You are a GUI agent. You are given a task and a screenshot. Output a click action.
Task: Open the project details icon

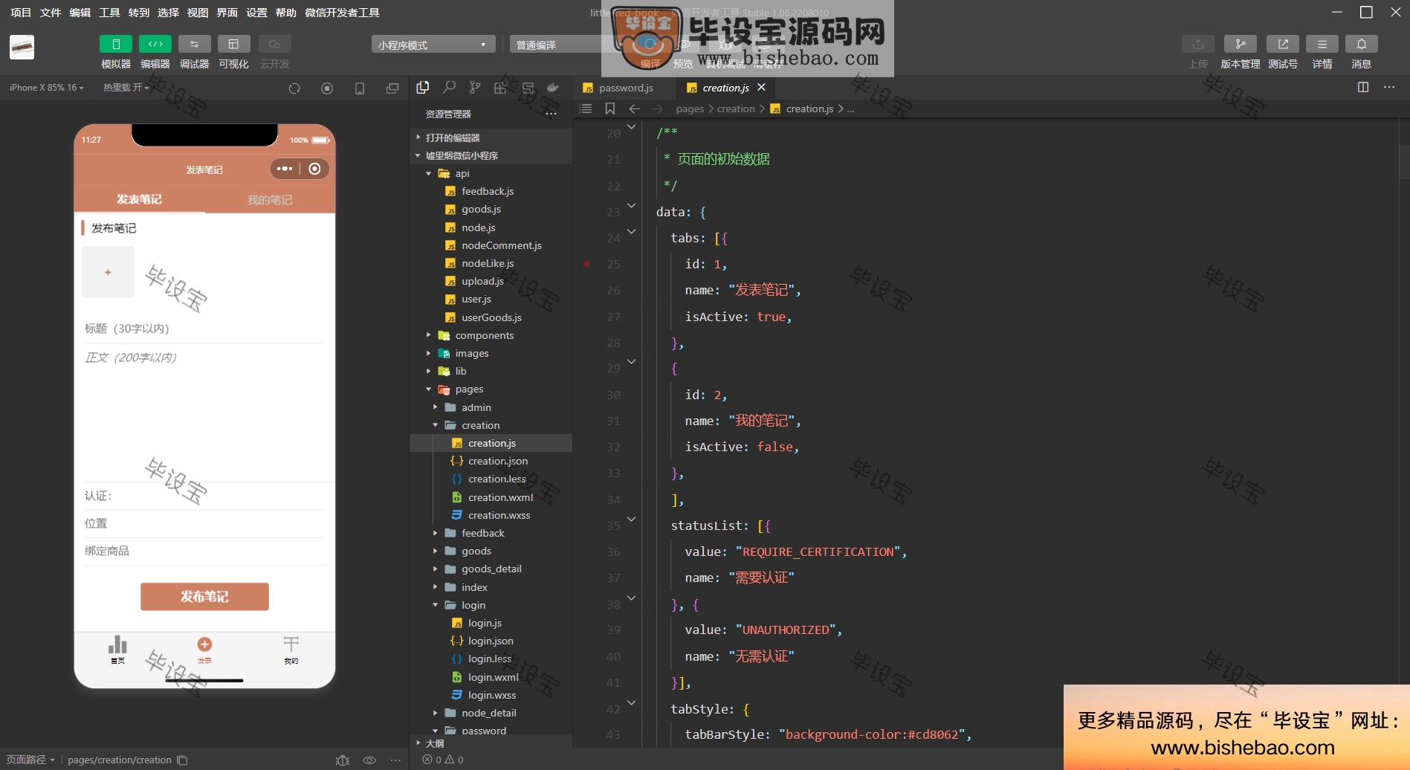[x=1322, y=45]
